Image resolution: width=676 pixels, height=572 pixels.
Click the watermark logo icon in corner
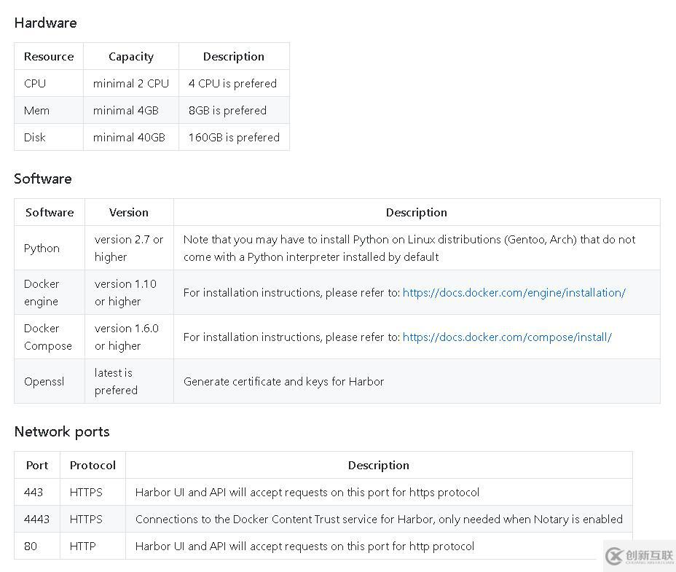click(614, 556)
